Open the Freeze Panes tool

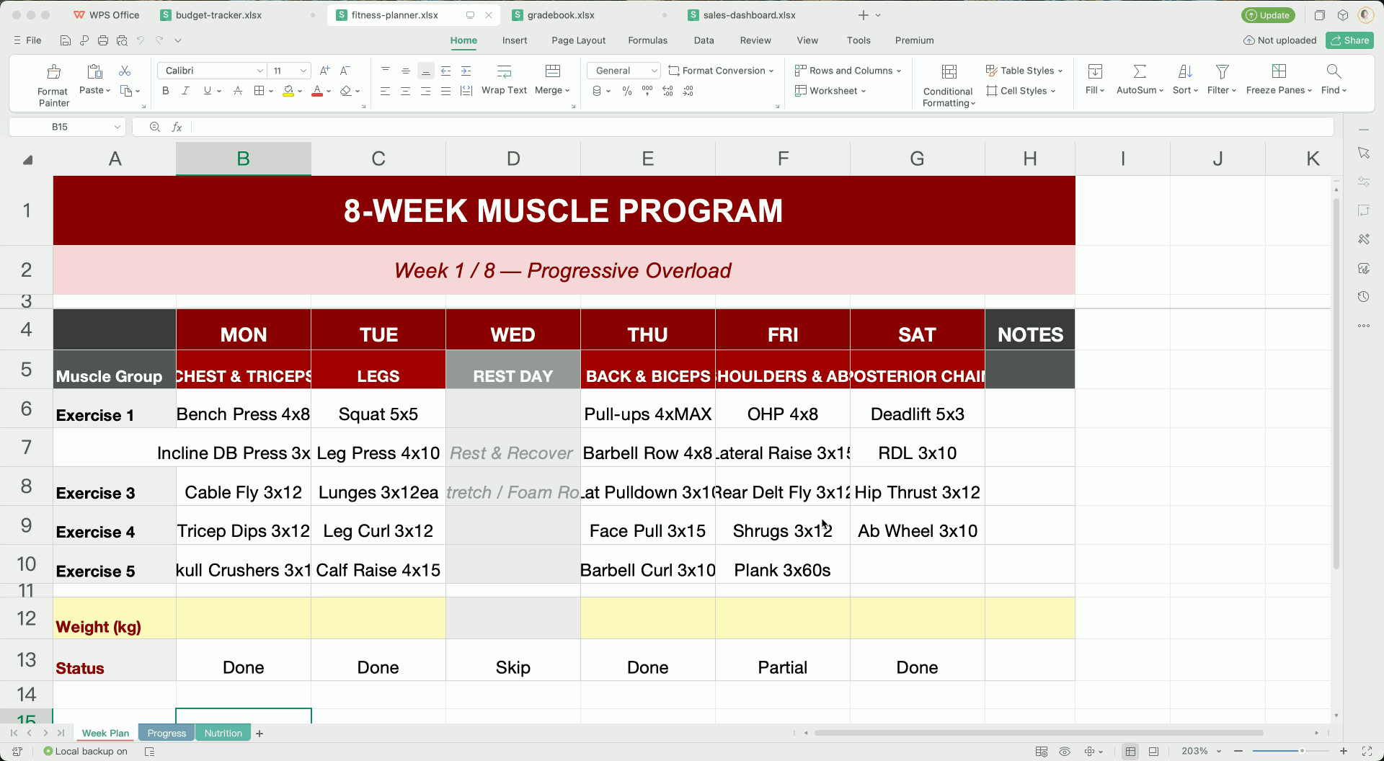(x=1279, y=79)
